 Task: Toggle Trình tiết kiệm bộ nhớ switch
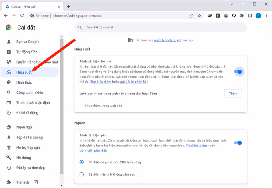pyautogui.click(x=238, y=72)
